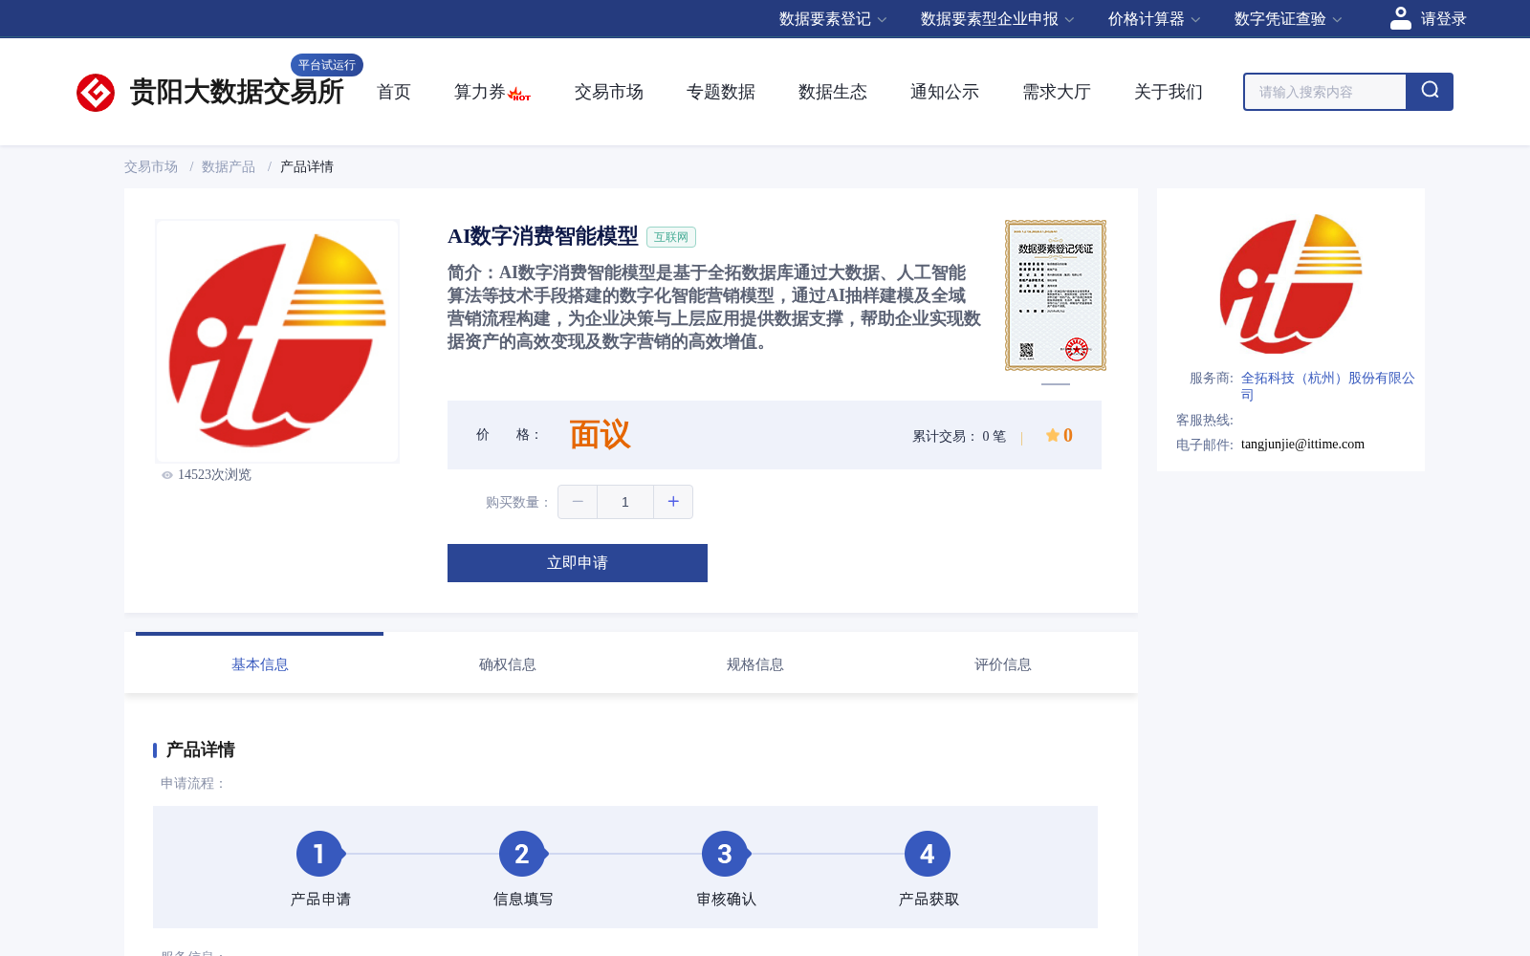Decrease purchase quantity with minus button
1530x956 pixels.
point(578,502)
